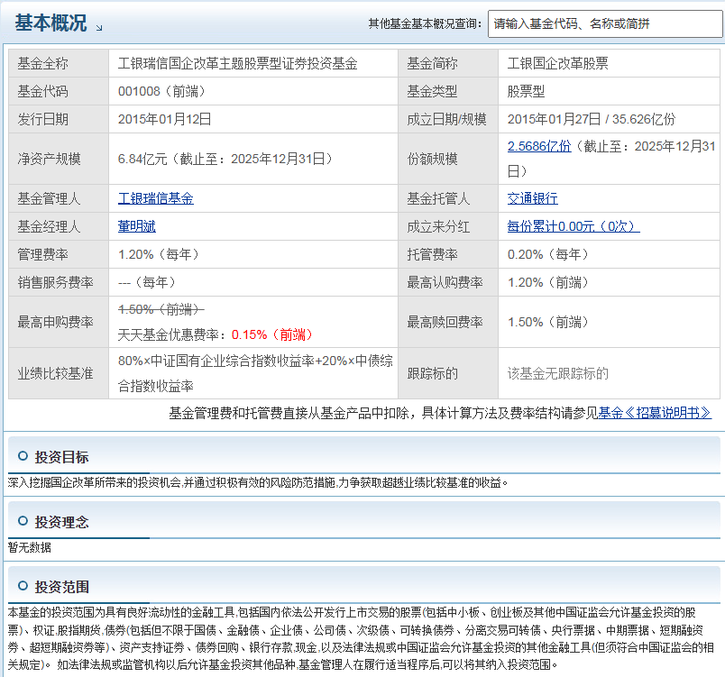This screenshot has height=677, width=725.
Task: Select the 基本概况 page heading
Action: click(x=50, y=23)
